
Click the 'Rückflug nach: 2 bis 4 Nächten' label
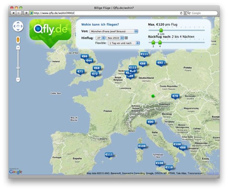point(171,37)
